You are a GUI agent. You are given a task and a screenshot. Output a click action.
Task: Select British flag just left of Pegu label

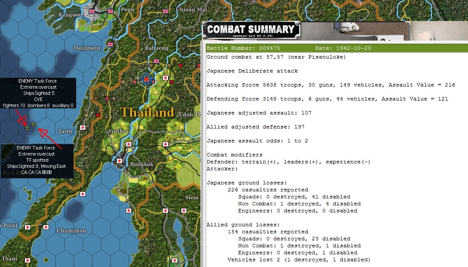110,11
